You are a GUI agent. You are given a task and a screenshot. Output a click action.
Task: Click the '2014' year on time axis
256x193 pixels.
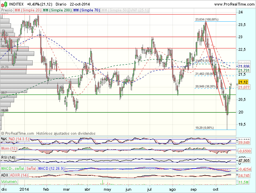[x=24, y=189]
